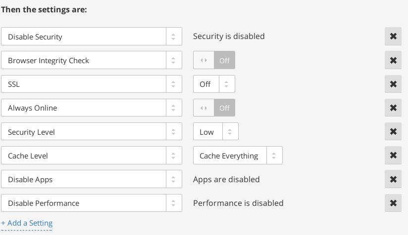Viewport: 408px width, 235px height.
Task: Remove the Disable Apps setting row
Action: (393, 179)
